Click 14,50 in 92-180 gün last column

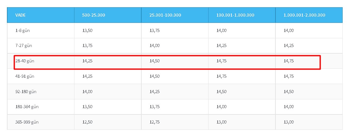pyautogui.click(x=289, y=92)
